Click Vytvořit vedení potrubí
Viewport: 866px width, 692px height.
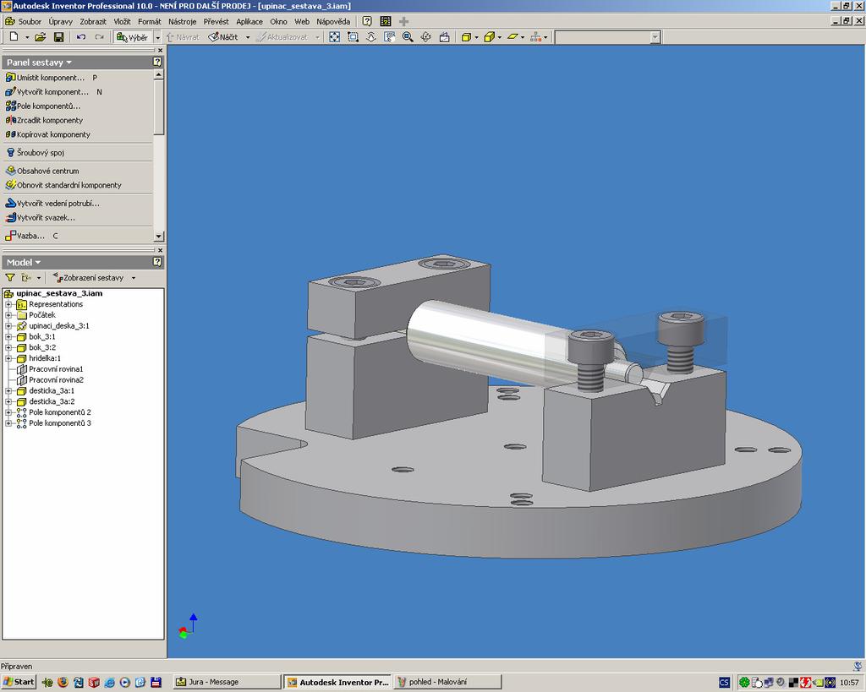click(x=52, y=203)
